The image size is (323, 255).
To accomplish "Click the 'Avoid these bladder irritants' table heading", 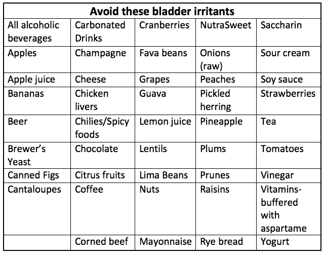I will [162, 11].
